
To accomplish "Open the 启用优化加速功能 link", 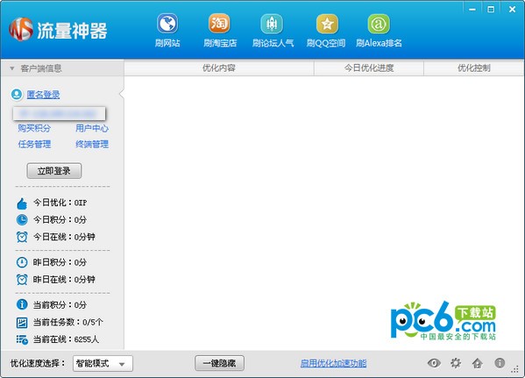I will pos(333,363).
